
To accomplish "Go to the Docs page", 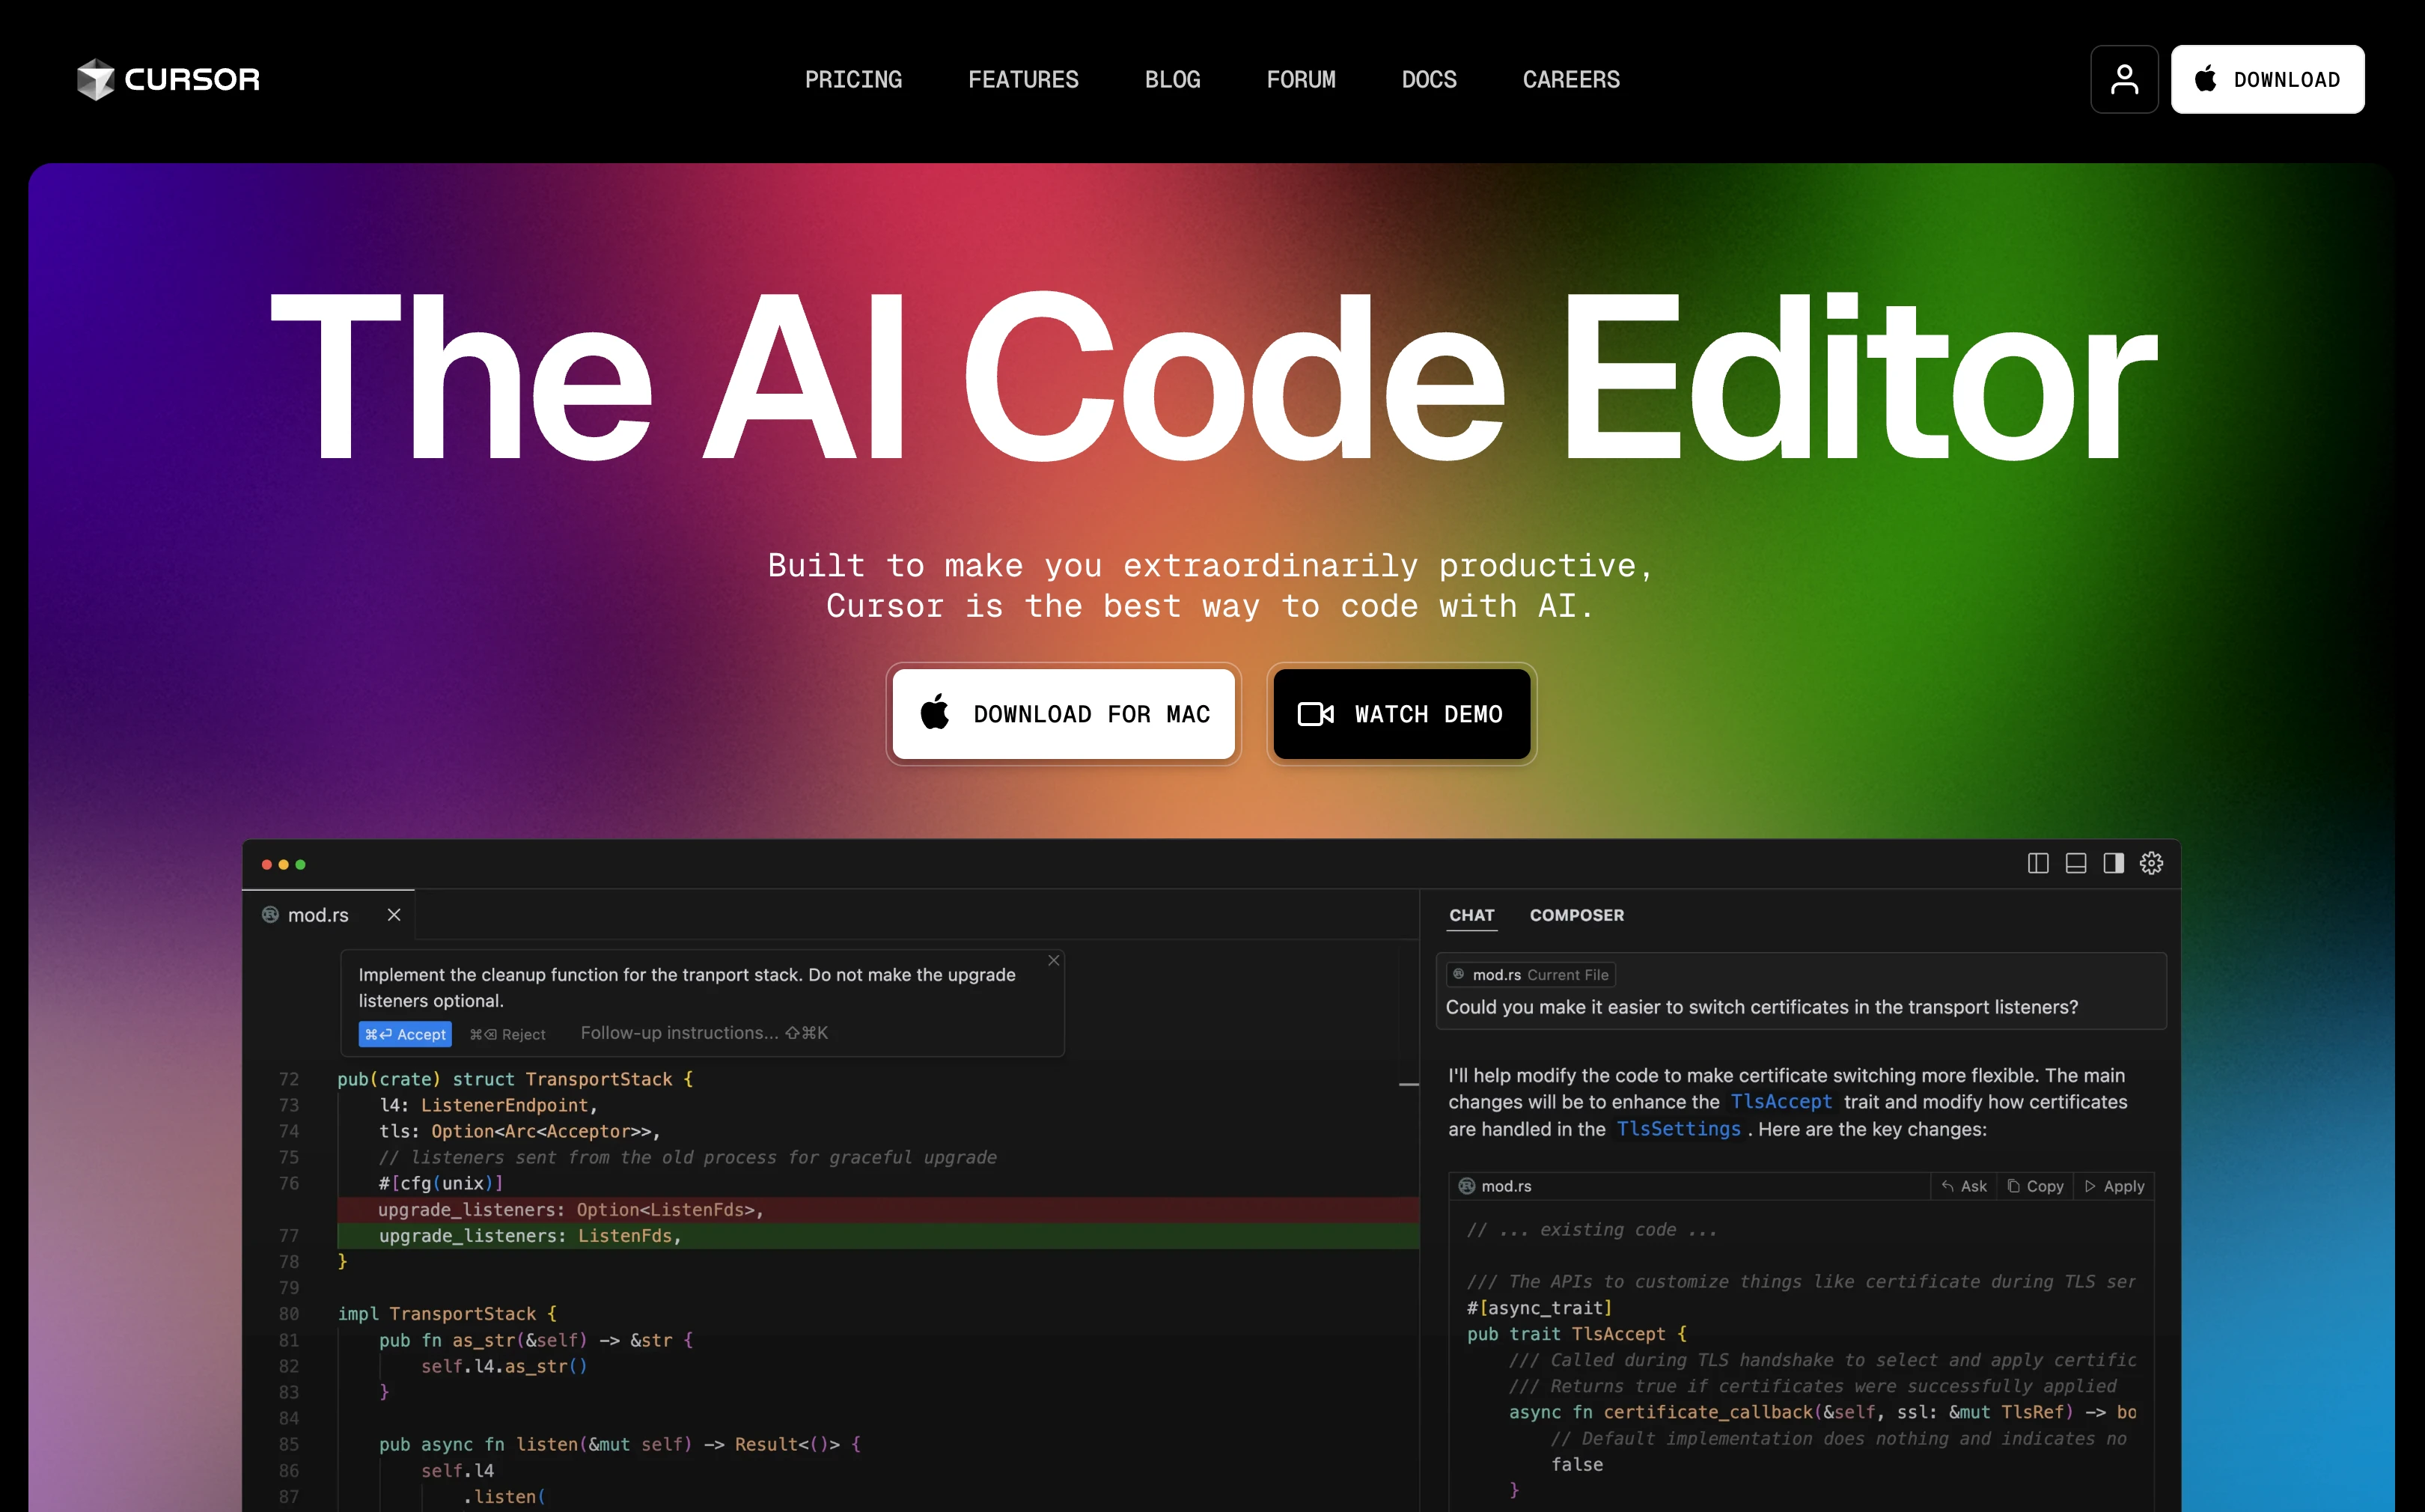I will click(1428, 79).
